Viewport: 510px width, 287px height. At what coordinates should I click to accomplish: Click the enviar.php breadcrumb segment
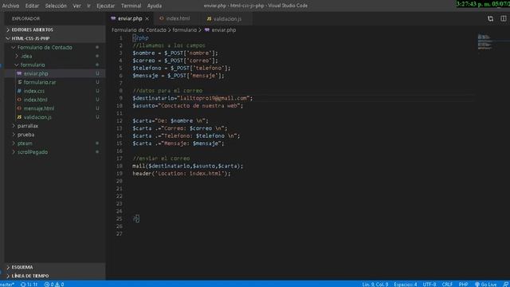pyautogui.click(x=224, y=30)
